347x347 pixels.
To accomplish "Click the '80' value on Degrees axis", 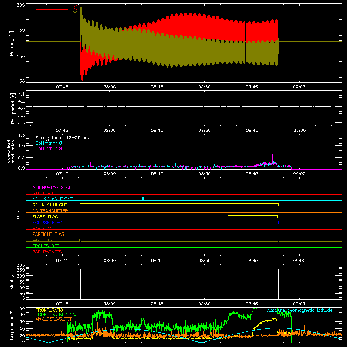I will pos(22,314).
